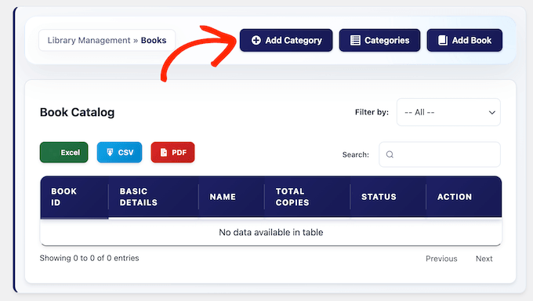Click the Book Catalog heading
The height and width of the screenshot is (301, 533).
[x=77, y=112]
